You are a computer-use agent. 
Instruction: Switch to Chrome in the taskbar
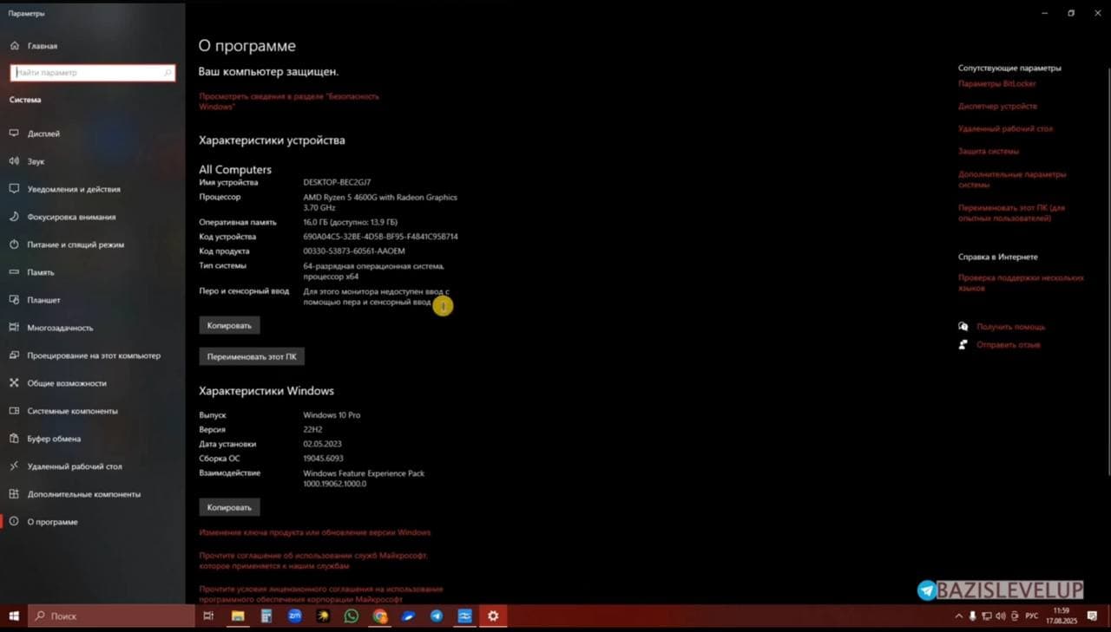click(x=380, y=616)
